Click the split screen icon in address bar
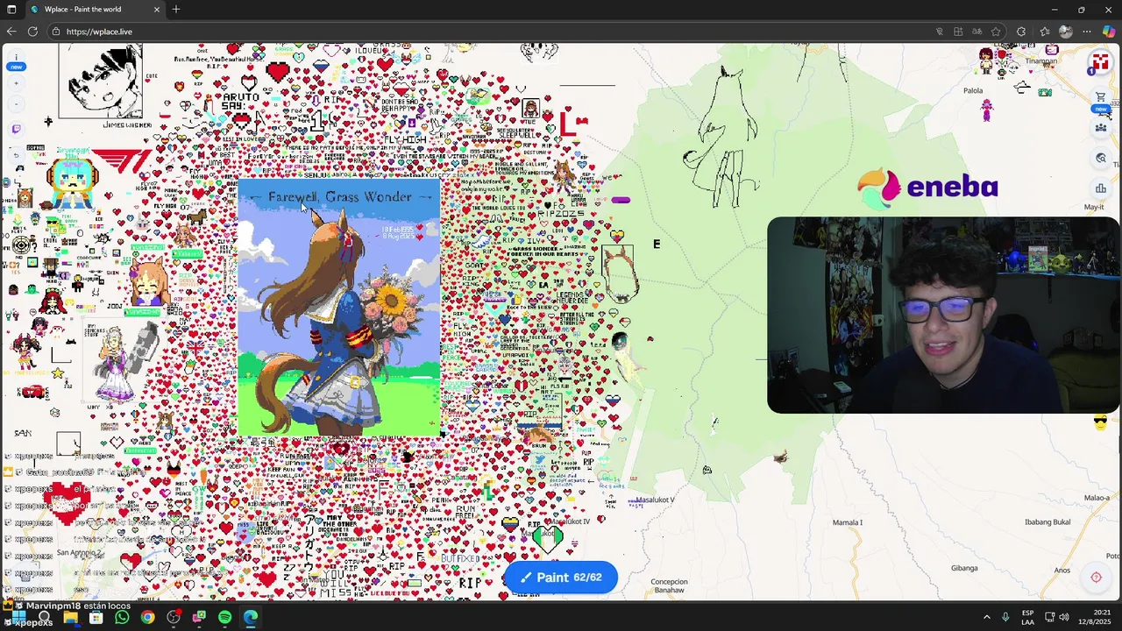Viewport: 1122px width, 631px height. click(958, 32)
